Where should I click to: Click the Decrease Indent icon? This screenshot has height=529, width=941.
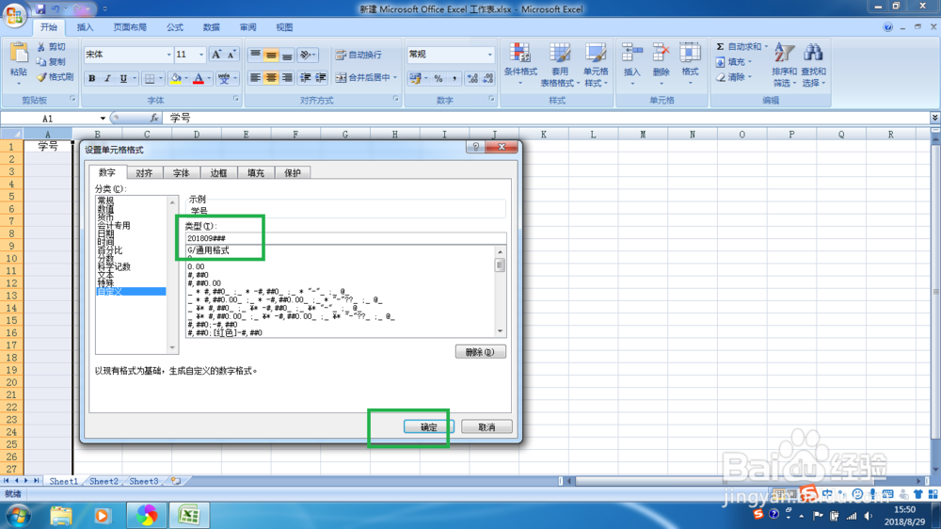(306, 77)
